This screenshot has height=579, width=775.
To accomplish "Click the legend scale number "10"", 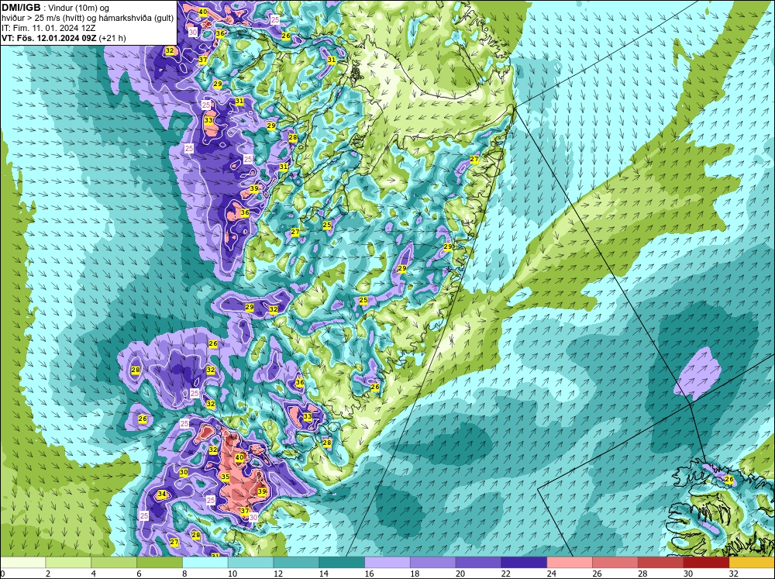I will coord(232,574).
